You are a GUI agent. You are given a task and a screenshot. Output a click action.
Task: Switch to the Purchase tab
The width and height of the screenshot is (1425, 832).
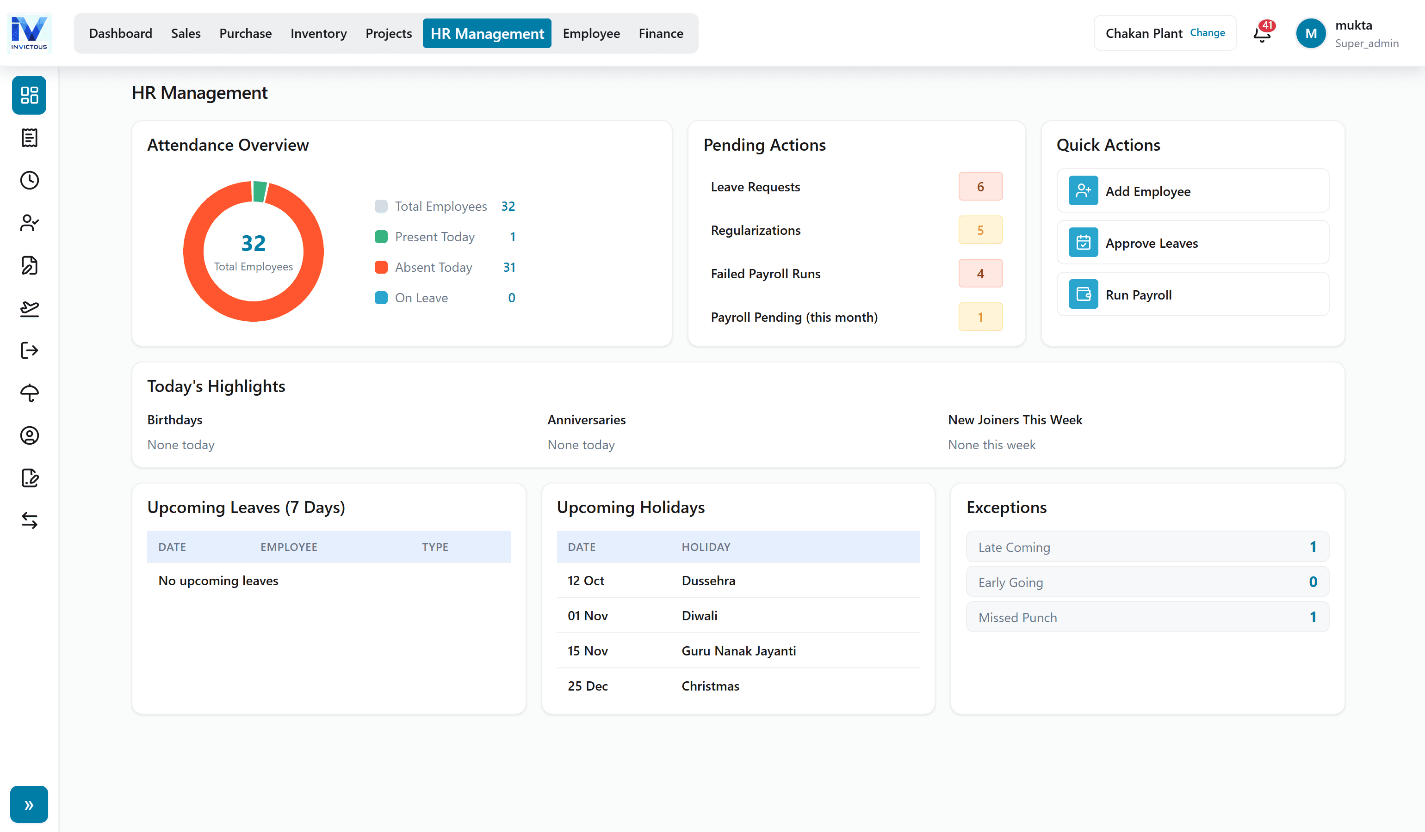(x=245, y=33)
